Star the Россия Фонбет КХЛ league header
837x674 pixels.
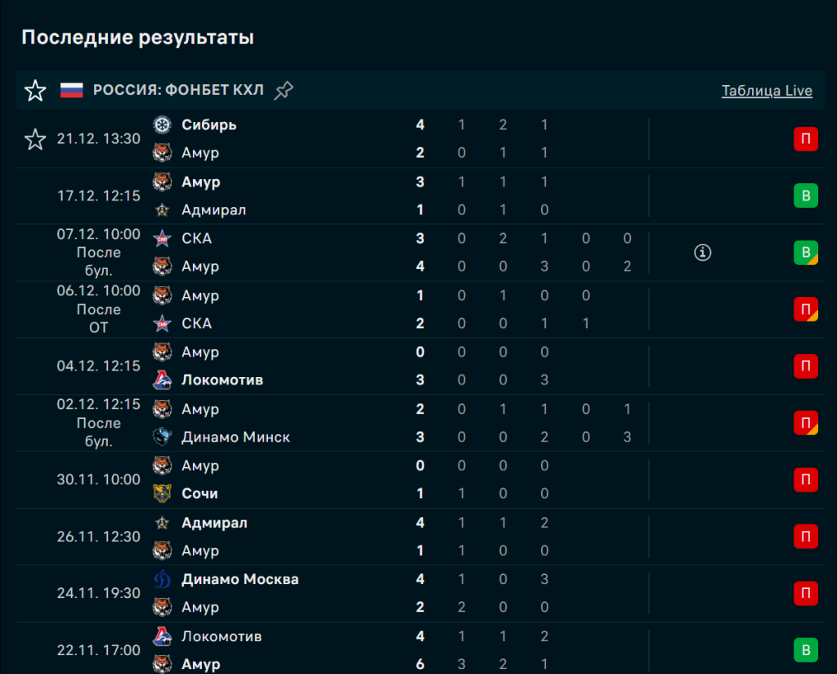pyautogui.click(x=35, y=90)
